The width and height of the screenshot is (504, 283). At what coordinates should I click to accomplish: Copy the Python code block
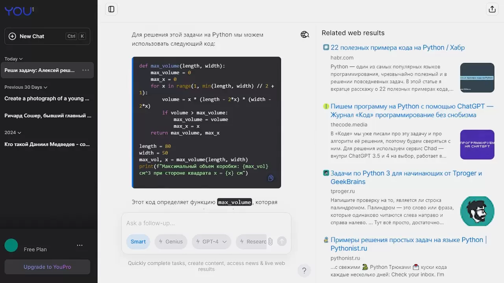pos(271,178)
